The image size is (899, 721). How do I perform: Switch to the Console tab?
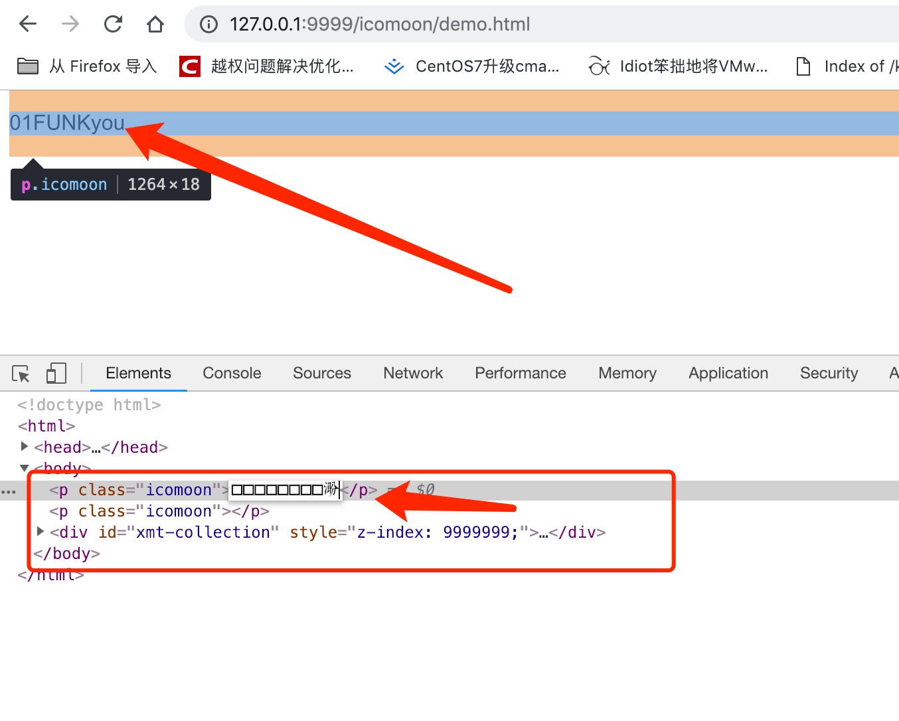pyautogui.click(x=232, y=373)
